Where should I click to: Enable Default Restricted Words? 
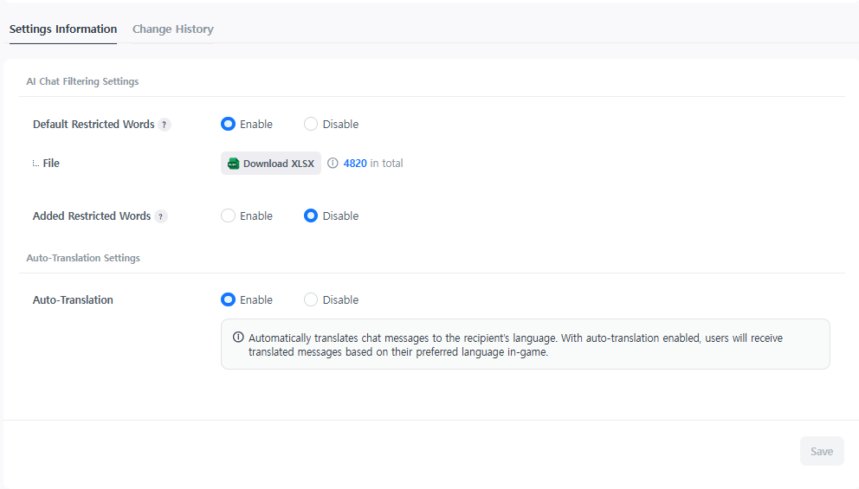tap(228, 124)
